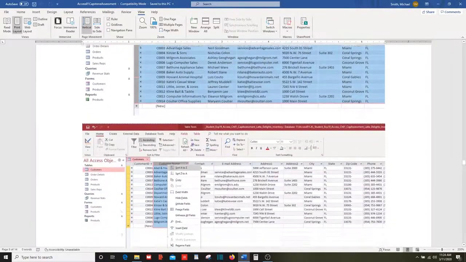Open the Windows Start menu
Image resolution: width=466 pixels, height=262 pixels.
point(6,257)
